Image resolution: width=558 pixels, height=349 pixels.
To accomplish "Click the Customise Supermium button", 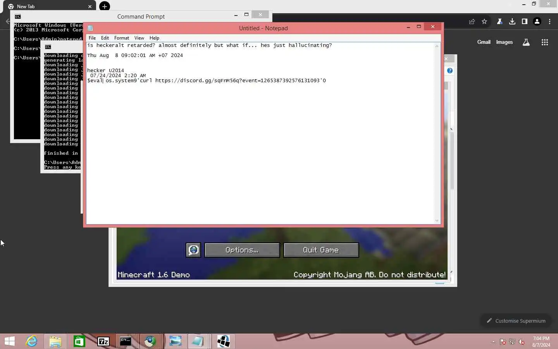I will point(516,321).
